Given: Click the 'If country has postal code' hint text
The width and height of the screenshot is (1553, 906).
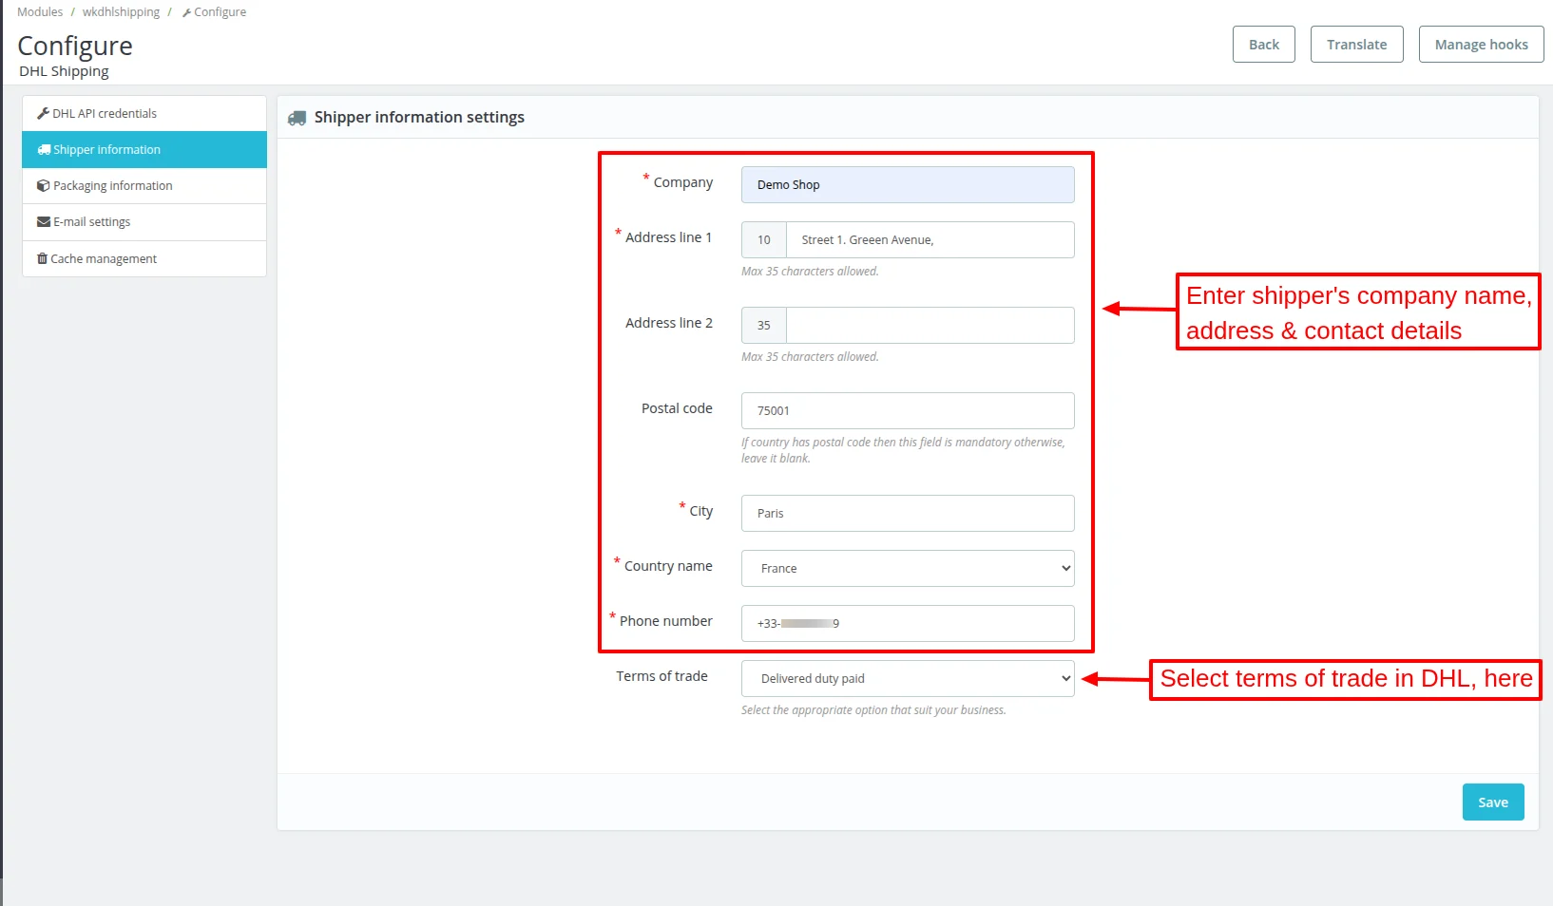Looking at the screenshot, I should (903, 450).
